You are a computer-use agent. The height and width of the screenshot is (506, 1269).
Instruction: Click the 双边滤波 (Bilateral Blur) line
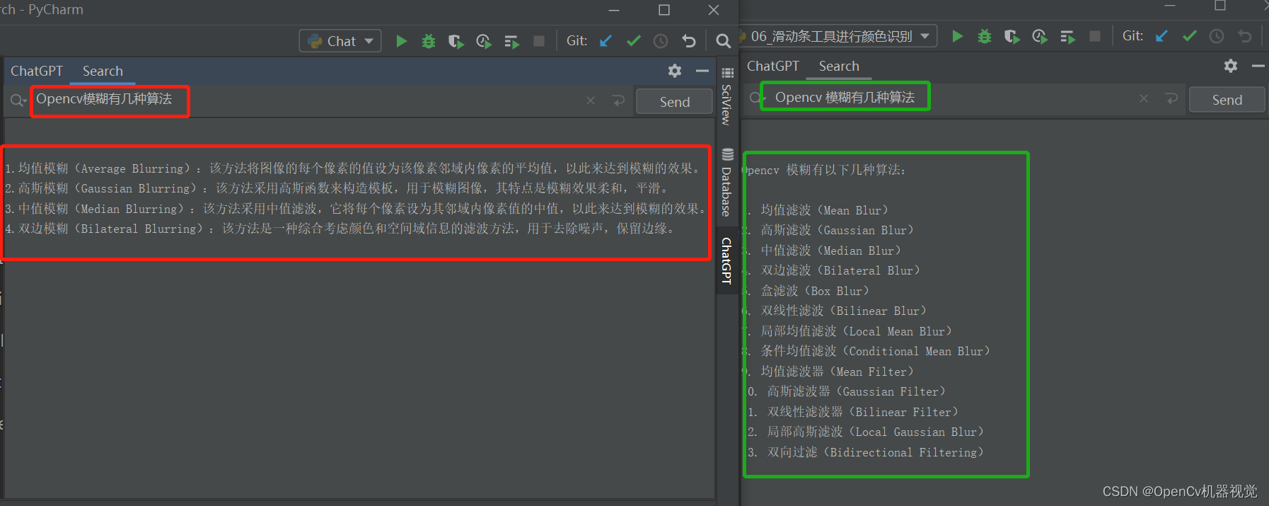835,270
